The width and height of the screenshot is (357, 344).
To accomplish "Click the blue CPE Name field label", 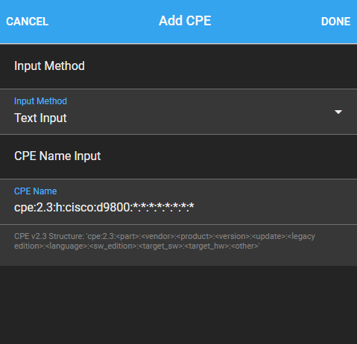I will tap(35, 191).
